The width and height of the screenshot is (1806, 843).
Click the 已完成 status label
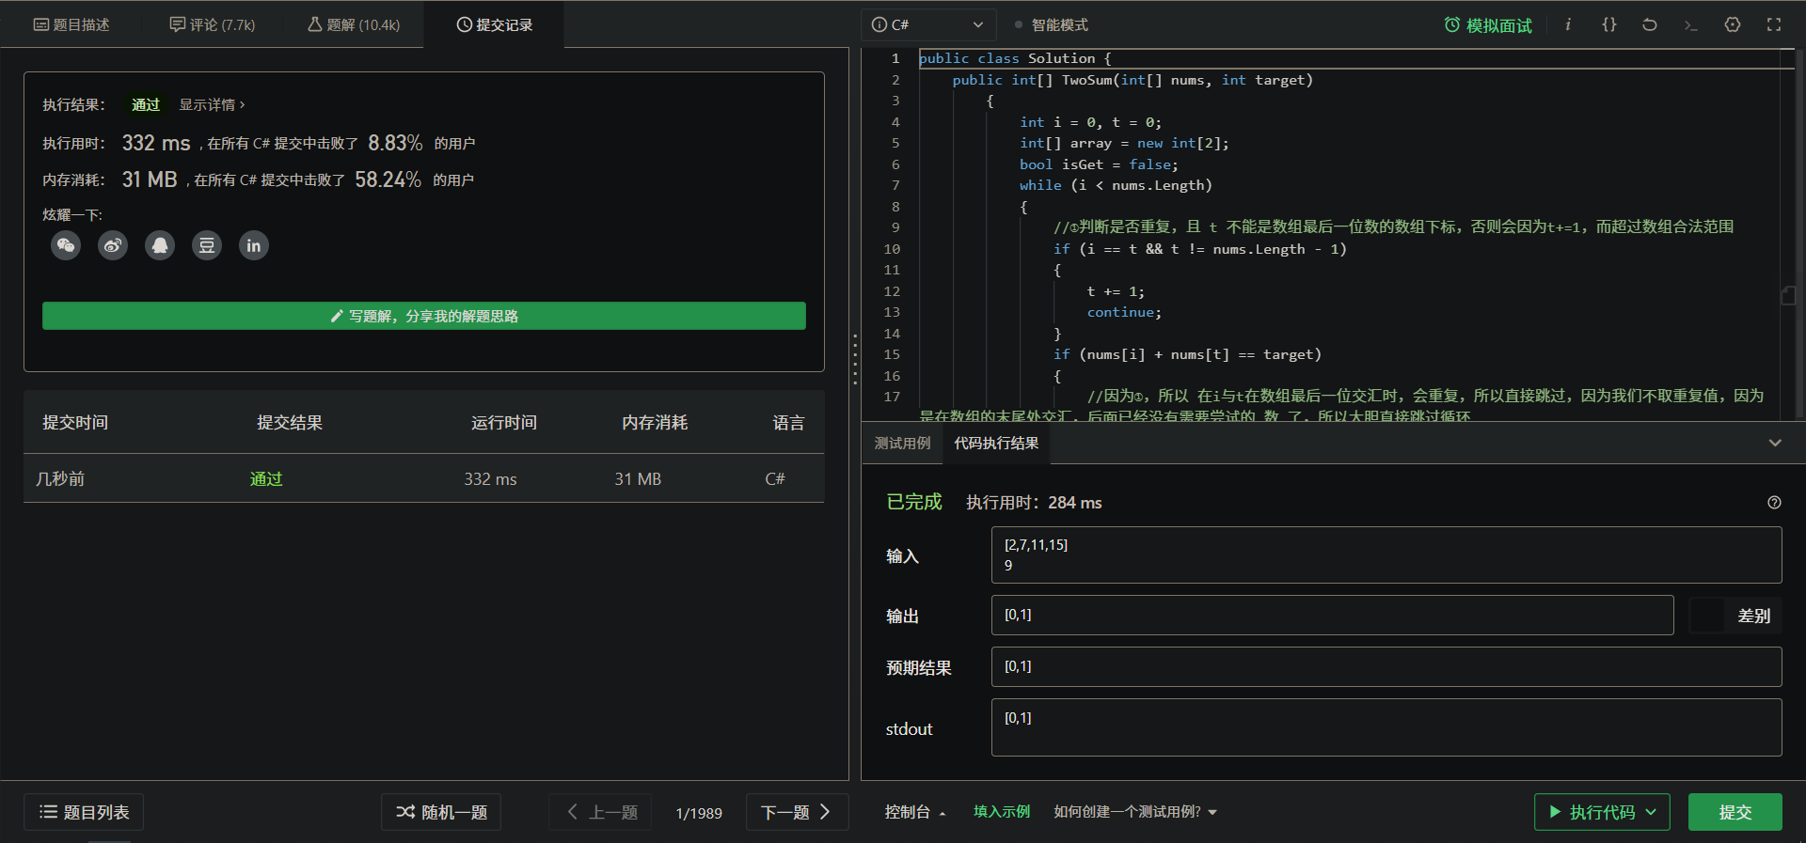coord(914,502)
